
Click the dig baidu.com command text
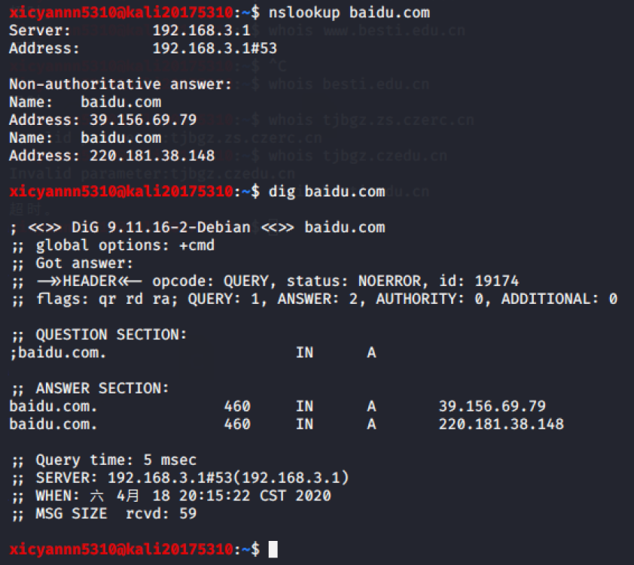click(x=327, y=191)
